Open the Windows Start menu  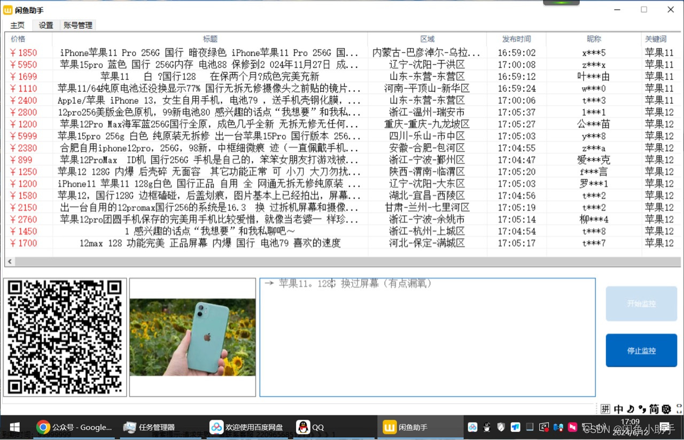tap(14, 427)
